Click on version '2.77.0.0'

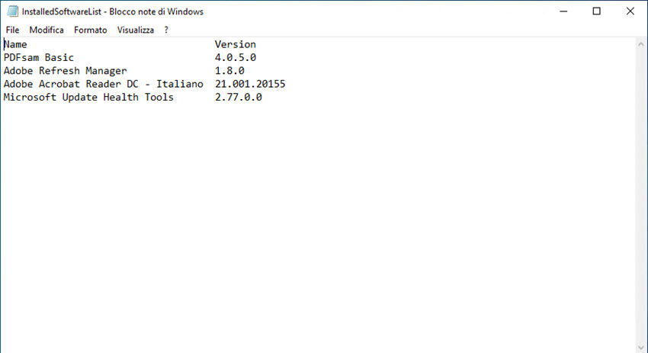[239, 97]
